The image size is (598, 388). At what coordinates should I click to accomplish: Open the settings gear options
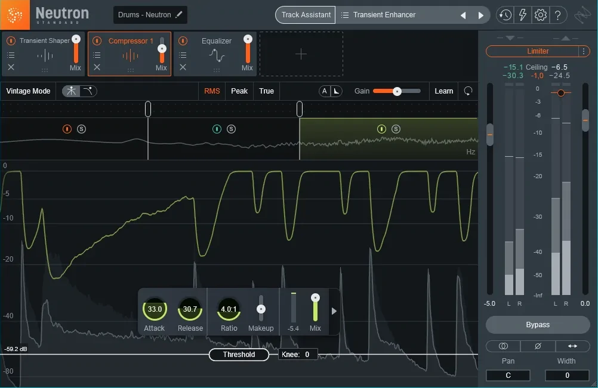[541, 15]
